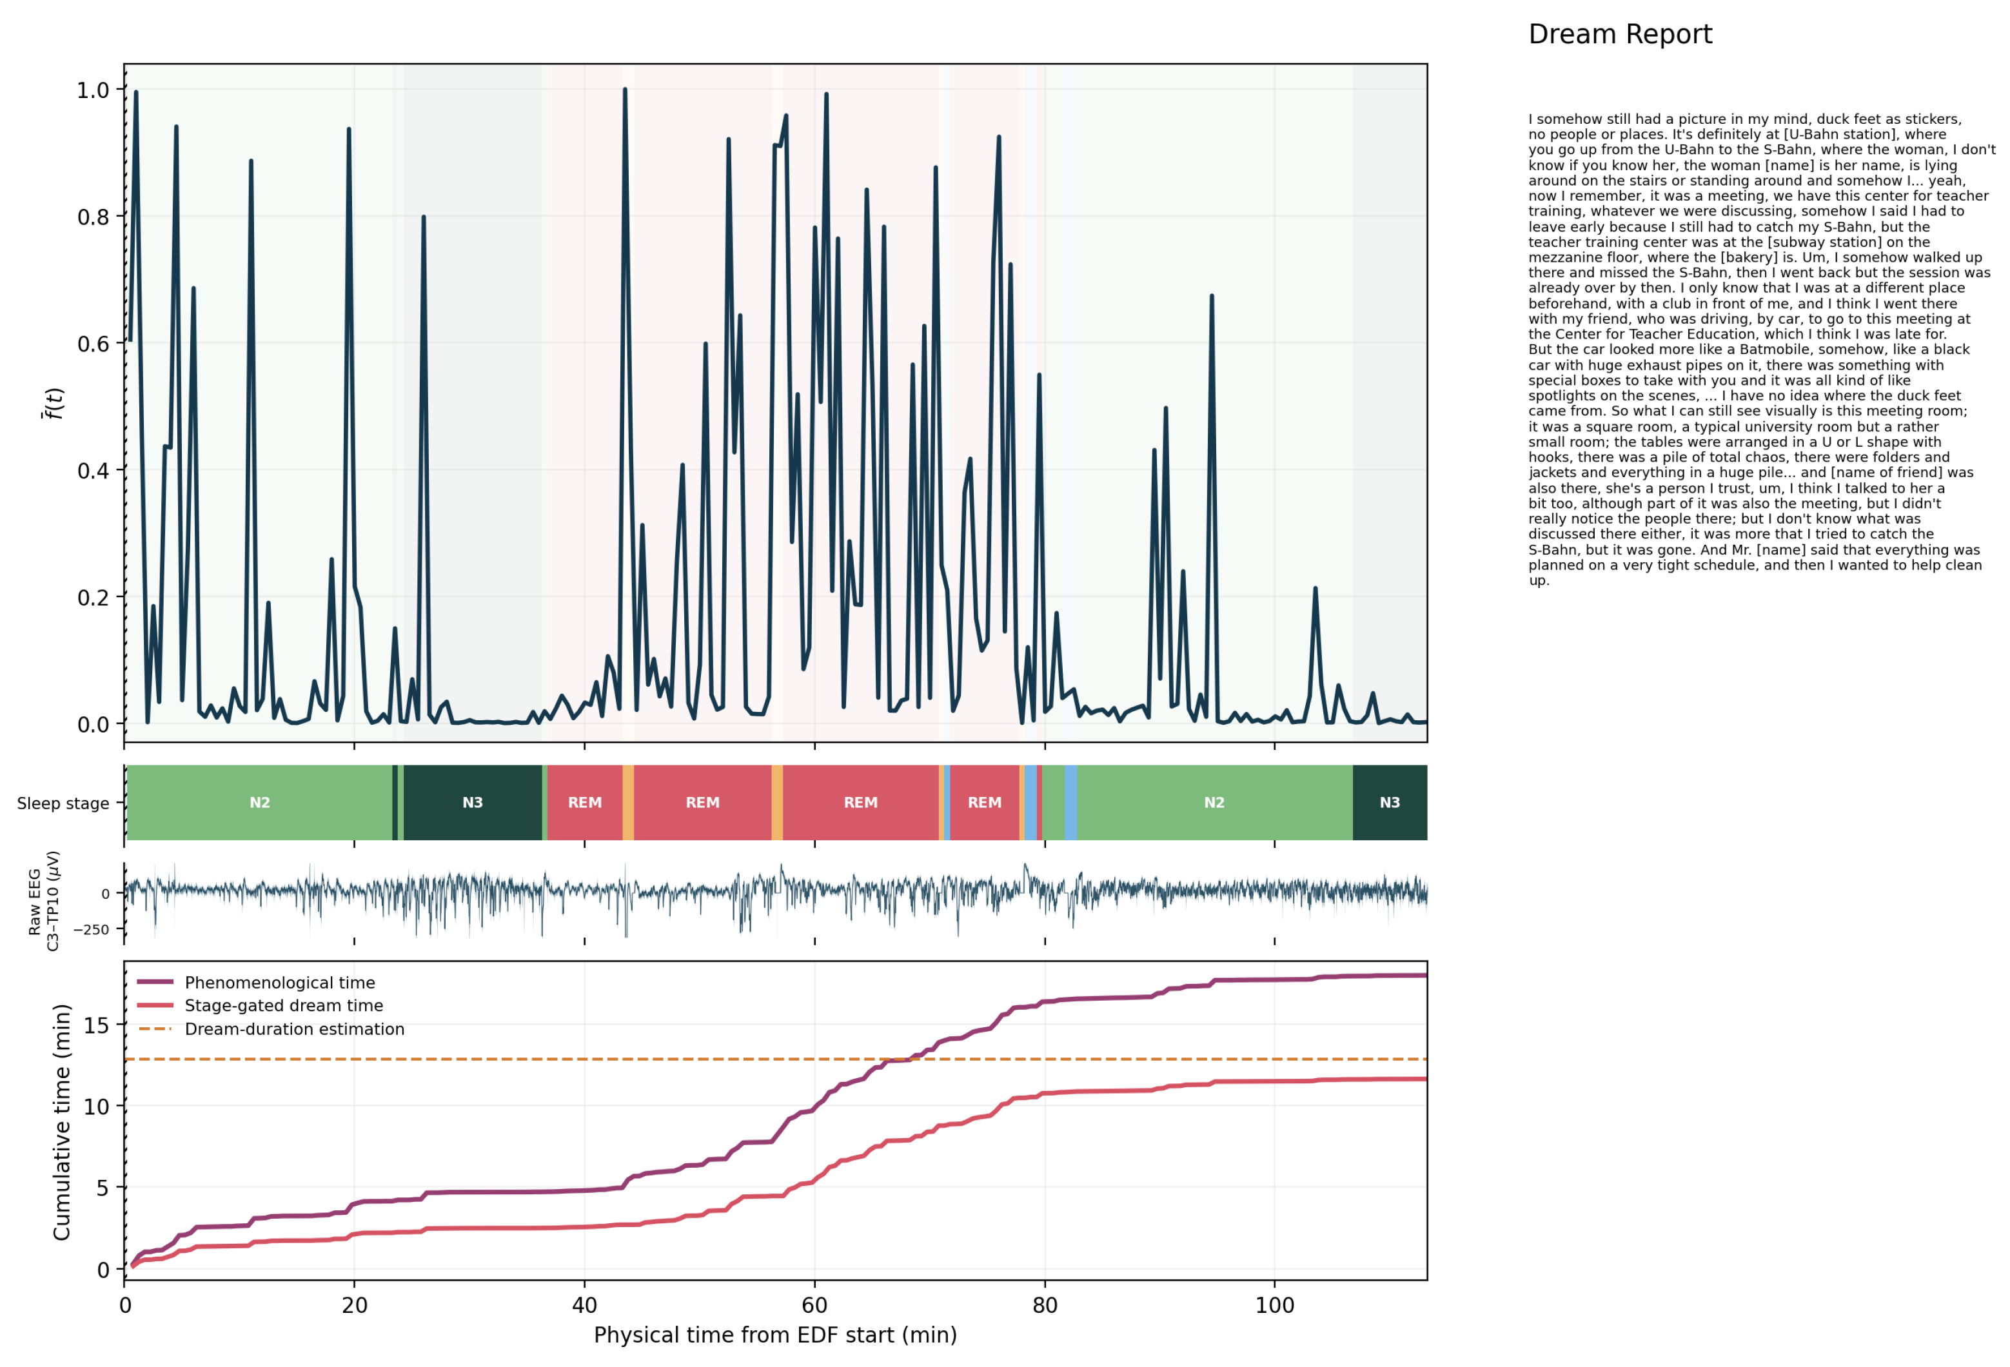Click the "Sleep stage" row label
The height and width of the screenshot is (1367, 2010).
[63, 803]
